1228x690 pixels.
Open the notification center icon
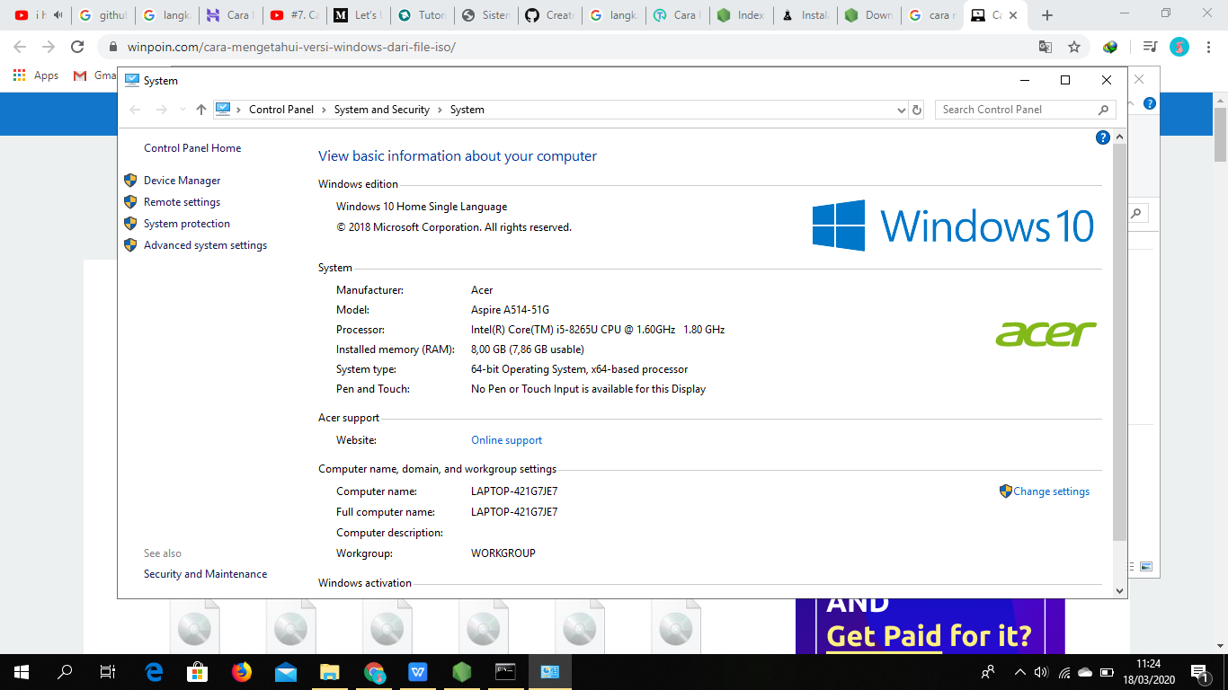(1198, 671)
